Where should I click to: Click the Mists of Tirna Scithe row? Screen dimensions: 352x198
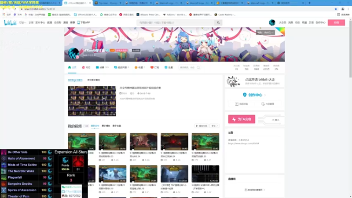[x=26, y=165]
